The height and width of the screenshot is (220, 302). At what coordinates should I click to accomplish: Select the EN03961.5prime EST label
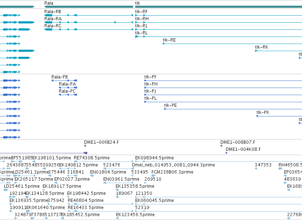121,179
